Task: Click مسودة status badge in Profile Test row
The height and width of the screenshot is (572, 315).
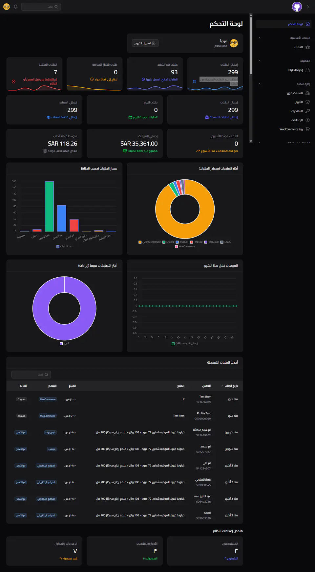Action: pos(21,416)
